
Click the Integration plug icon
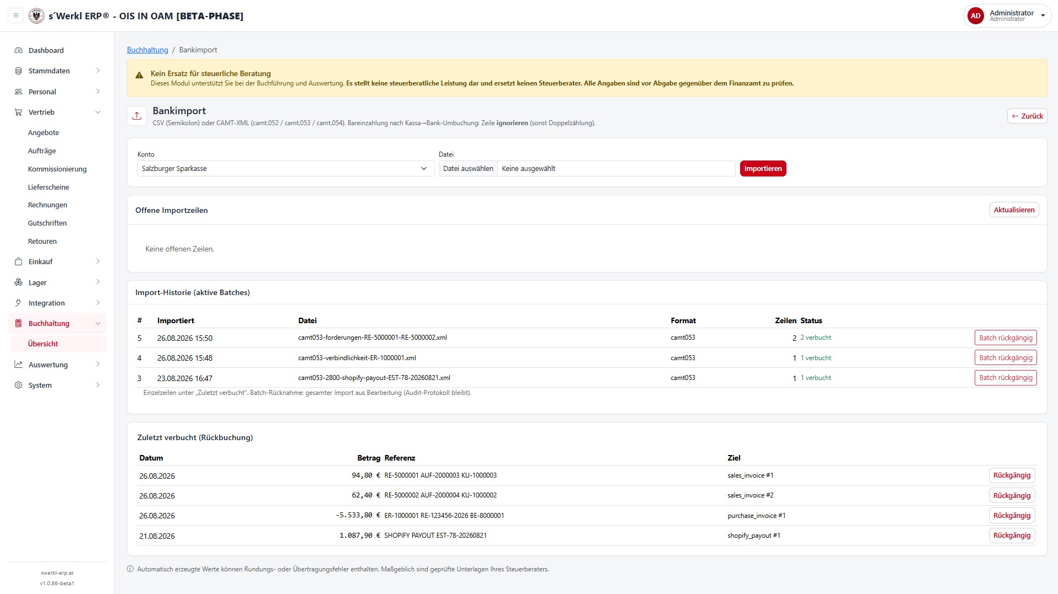(x=18, y=303)
